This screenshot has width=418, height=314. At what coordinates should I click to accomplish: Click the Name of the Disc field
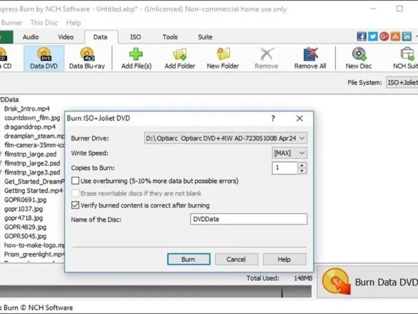pos(249,219)
